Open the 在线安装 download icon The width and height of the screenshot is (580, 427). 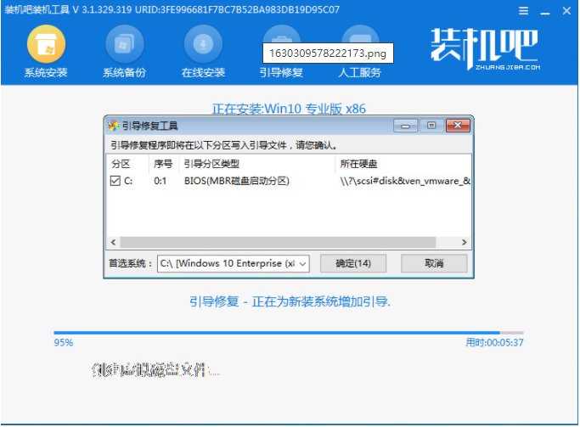203,44
